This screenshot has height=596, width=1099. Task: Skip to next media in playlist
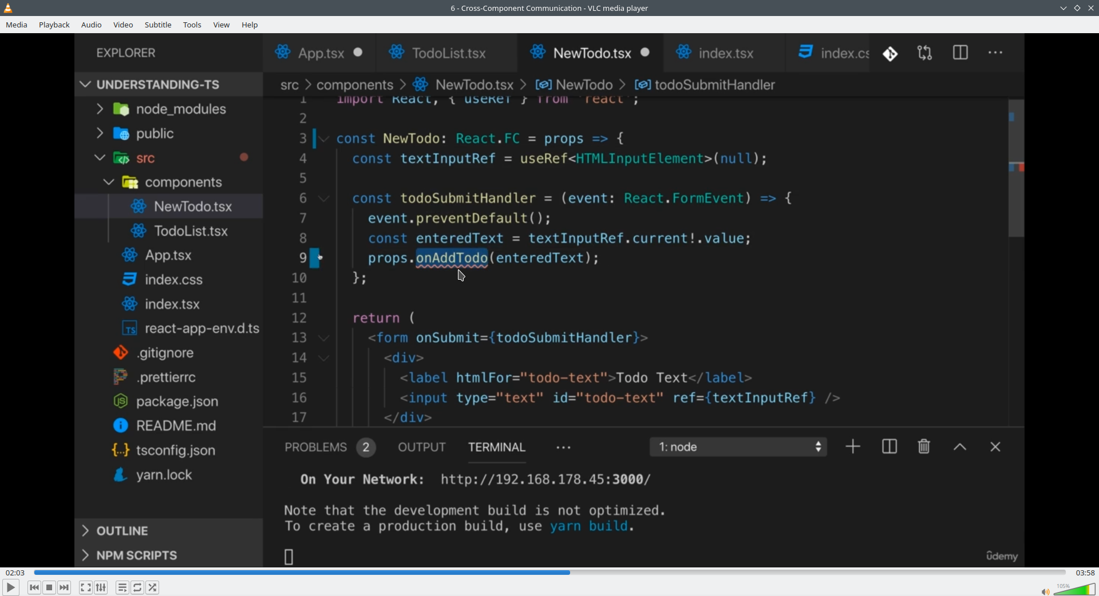pos(65,587)
